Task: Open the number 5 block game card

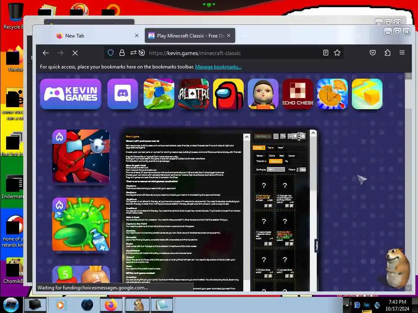Action: [x=81, y=274]
